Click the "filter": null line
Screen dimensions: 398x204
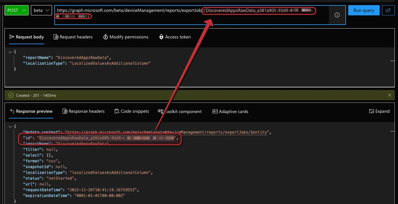coord(40,149)
